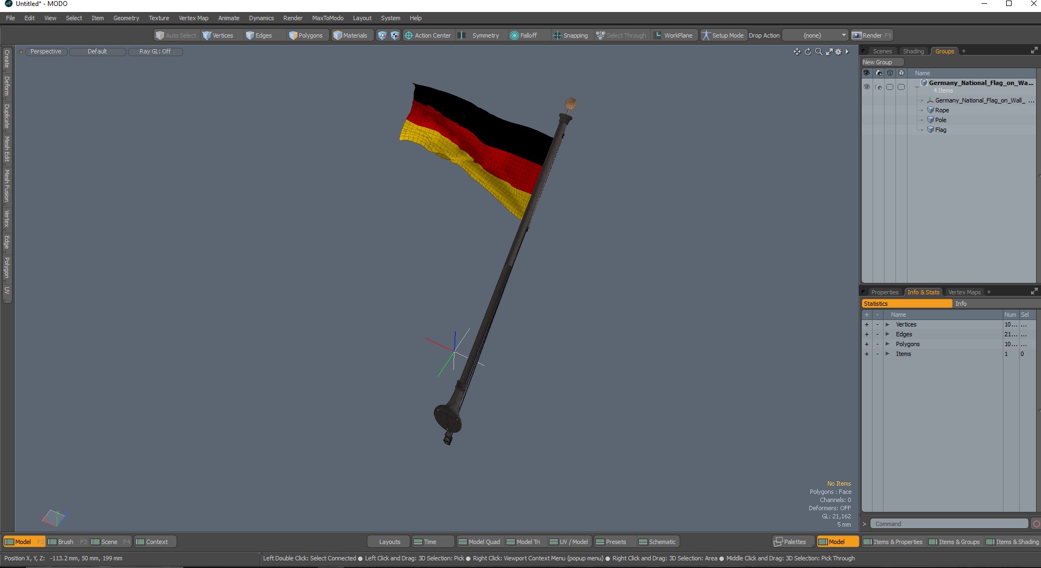Click the Pole mesh item
This screenshot has height=568, width=1041.
click(x=940, y=120)
